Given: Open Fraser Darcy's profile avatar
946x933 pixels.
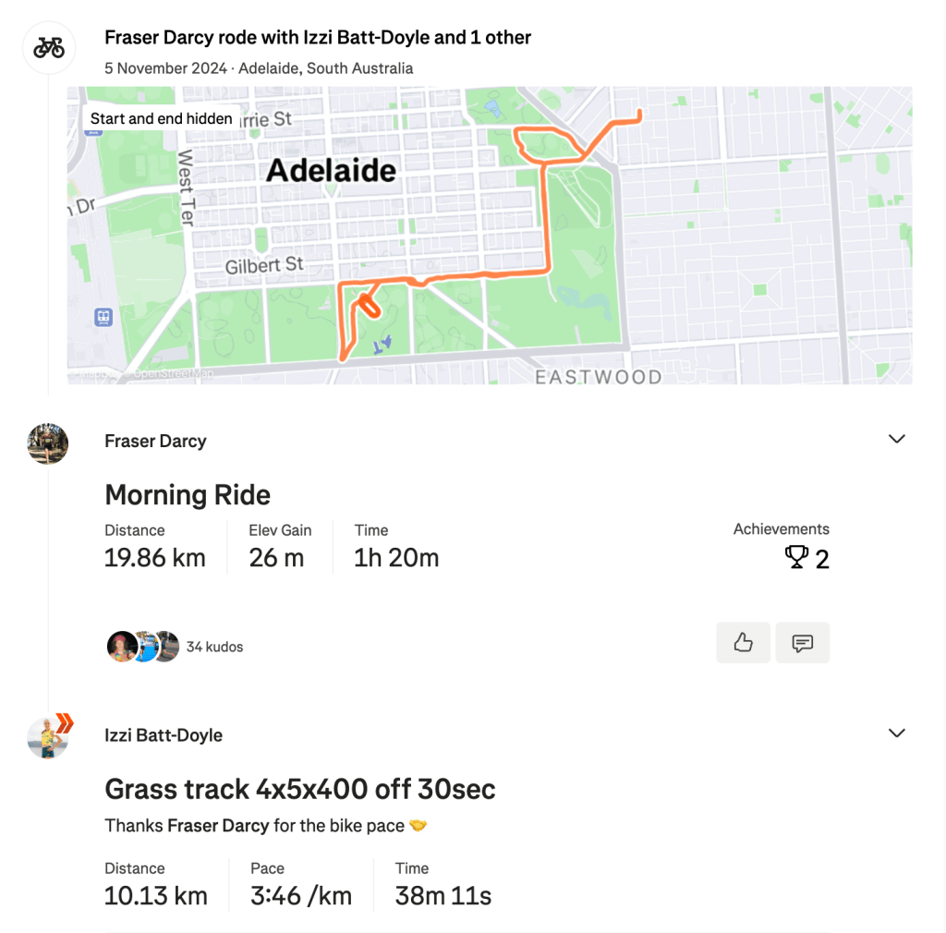Looking at the screenshot, I should (48, 443).
